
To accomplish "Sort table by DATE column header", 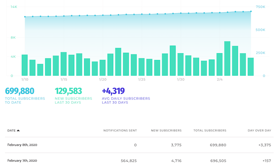I will (12, 131).
